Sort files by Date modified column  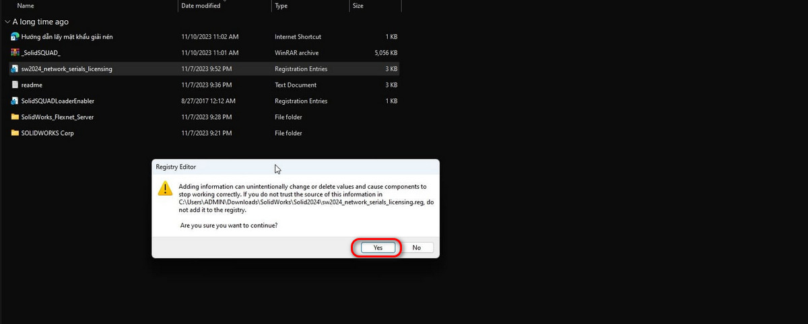pyautogui.click(x=201, y=5)
